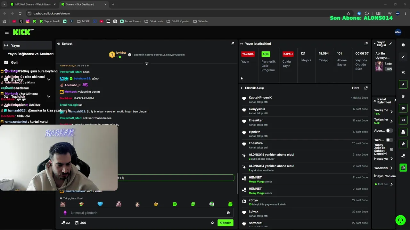Expand the Yasaklanmış setting row
The width and height of the screenshot is (410, 230).
click(x=391, y=168)
